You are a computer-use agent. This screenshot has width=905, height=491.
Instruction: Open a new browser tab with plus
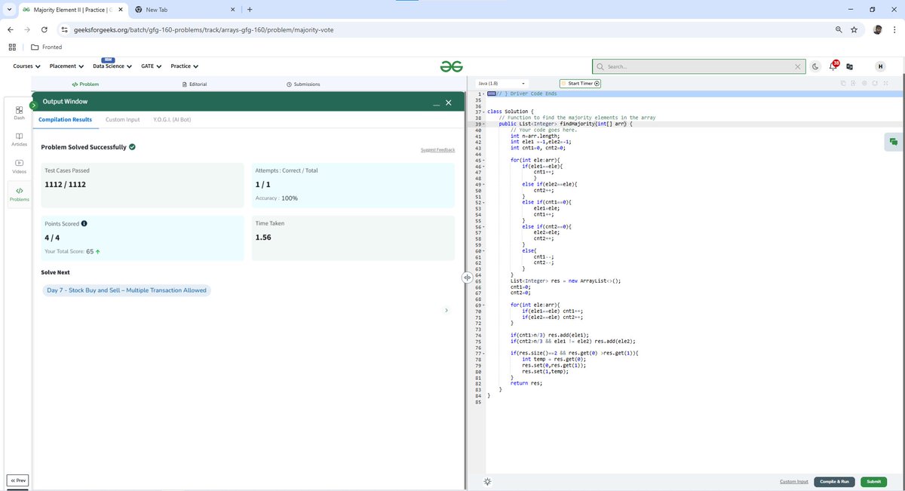click(250, 9)
